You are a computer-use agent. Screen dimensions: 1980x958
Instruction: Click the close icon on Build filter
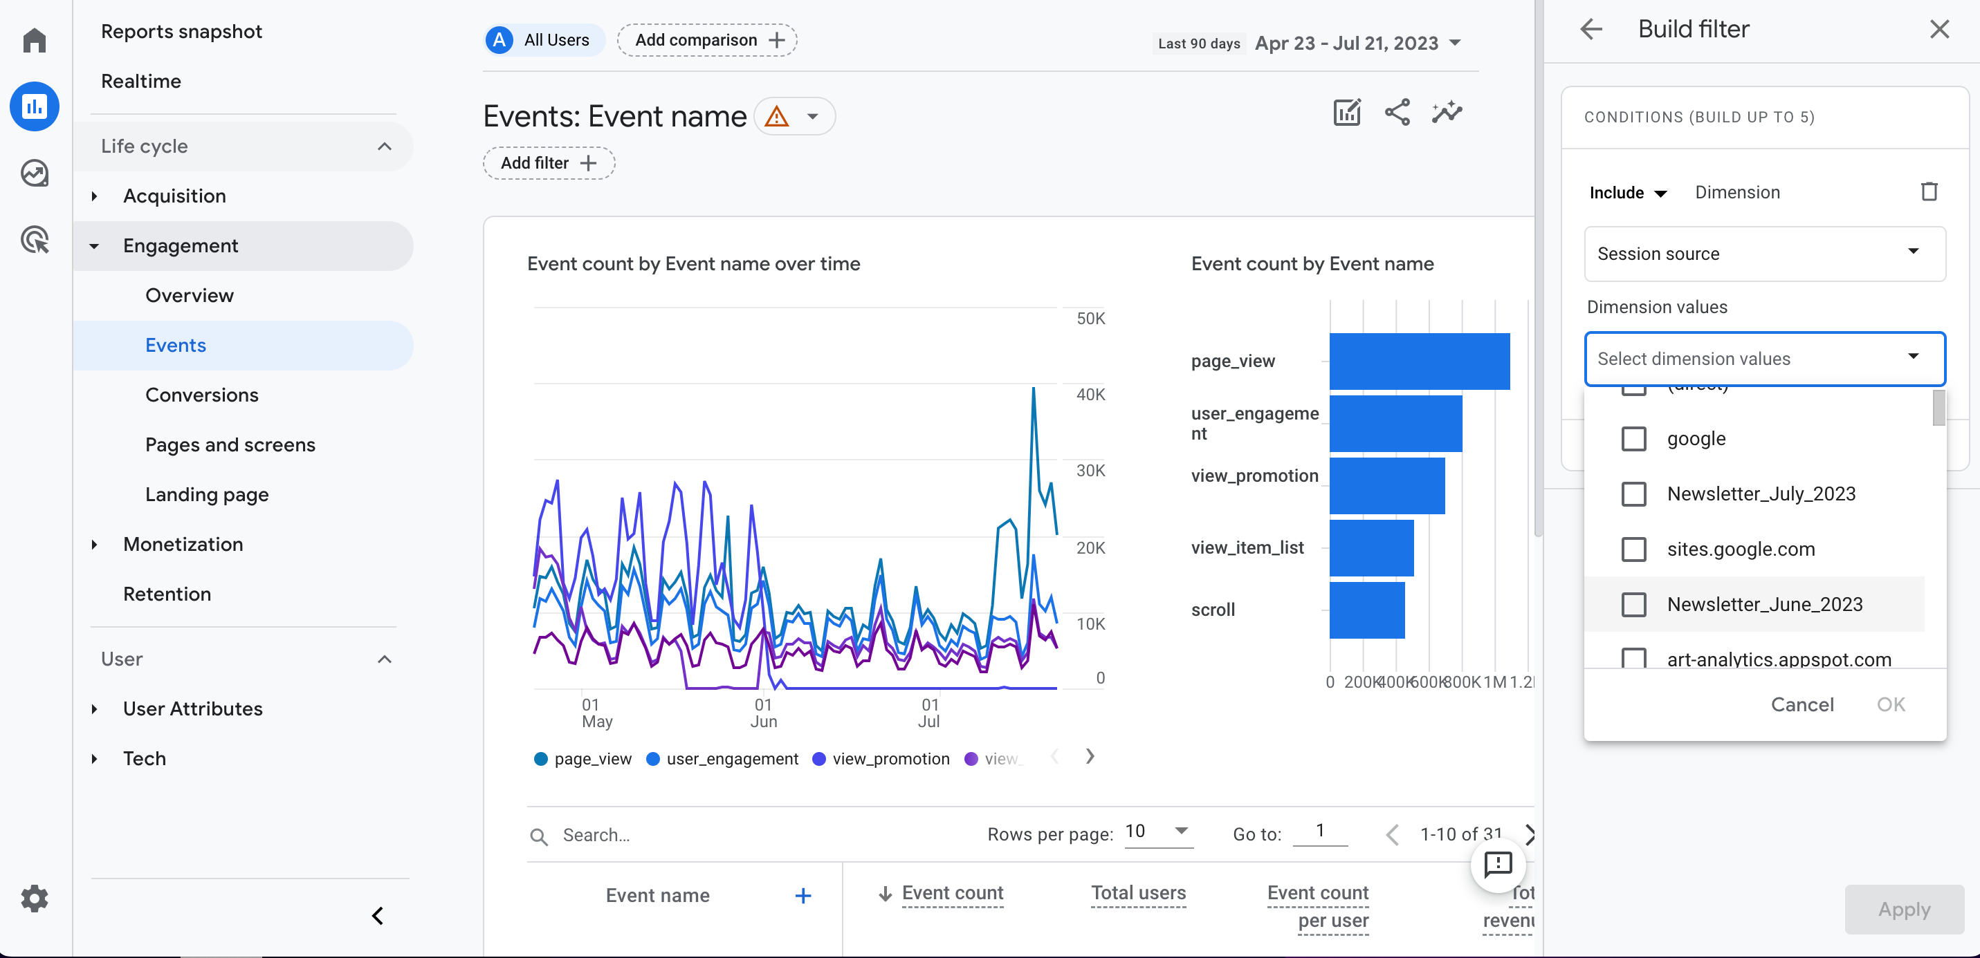[x=1940, y=29]
